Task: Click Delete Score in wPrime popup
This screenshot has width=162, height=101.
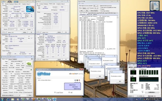Action: (x=77, y=89)
